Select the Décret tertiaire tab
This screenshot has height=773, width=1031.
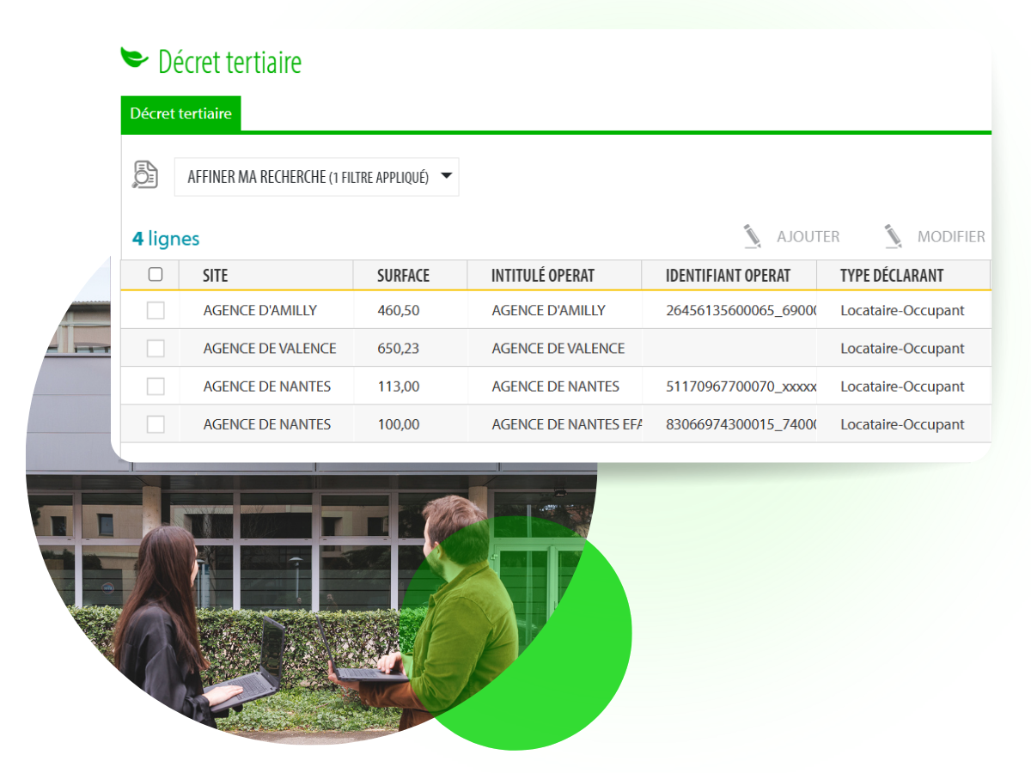180,113
